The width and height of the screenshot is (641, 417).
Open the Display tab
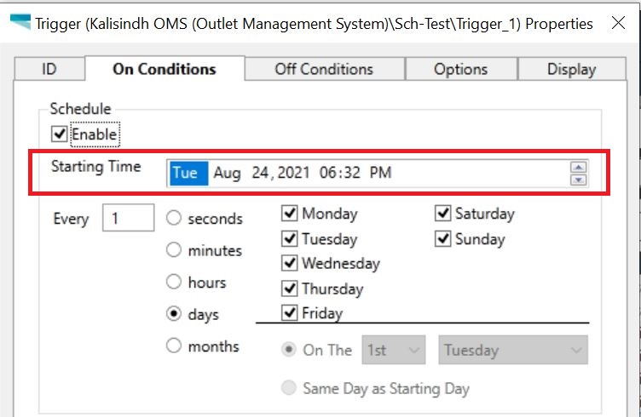coord(571,70)
